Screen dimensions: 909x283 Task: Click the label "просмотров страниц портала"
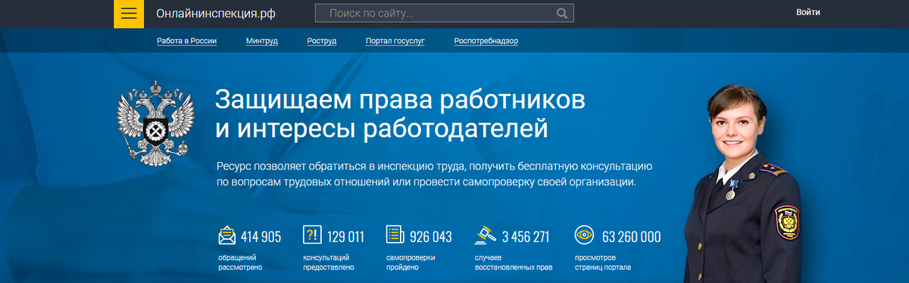point(603,263)
